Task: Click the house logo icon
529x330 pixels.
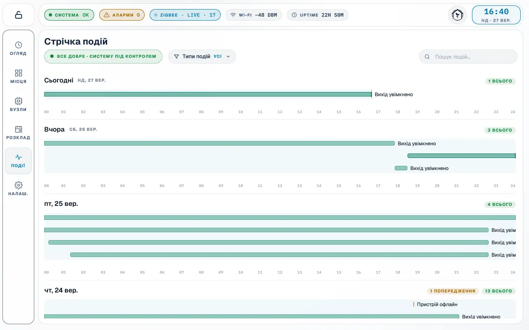Action: tap(458, 15)
